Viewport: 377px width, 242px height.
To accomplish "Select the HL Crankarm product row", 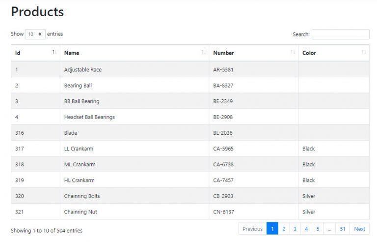I will [x=79, y=180].
